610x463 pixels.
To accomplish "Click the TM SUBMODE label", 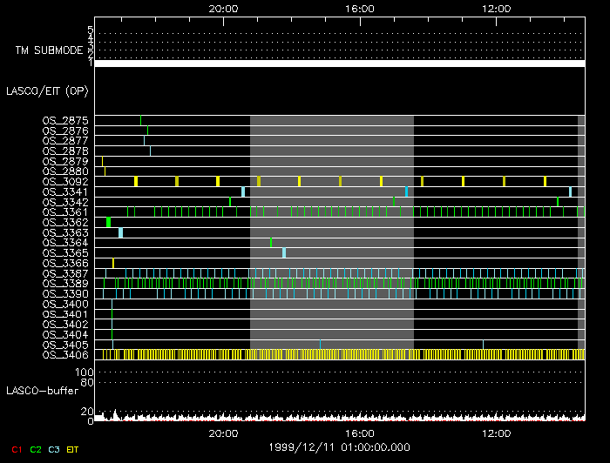I will (x=48, y=50).
